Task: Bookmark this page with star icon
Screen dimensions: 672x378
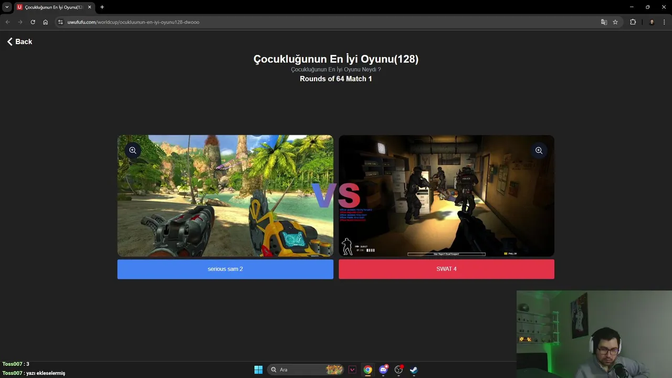Action: click(615, 22)
